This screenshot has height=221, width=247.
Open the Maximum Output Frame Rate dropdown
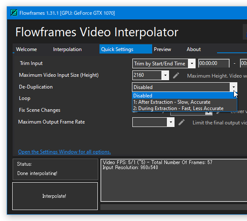(x=171, y=122)
